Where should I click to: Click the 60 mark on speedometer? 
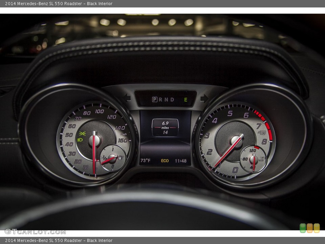pos(72,126)
